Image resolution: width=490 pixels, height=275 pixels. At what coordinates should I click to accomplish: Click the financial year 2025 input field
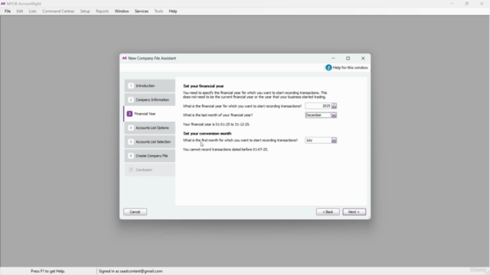pyautogui.click(x=318, y=106)
